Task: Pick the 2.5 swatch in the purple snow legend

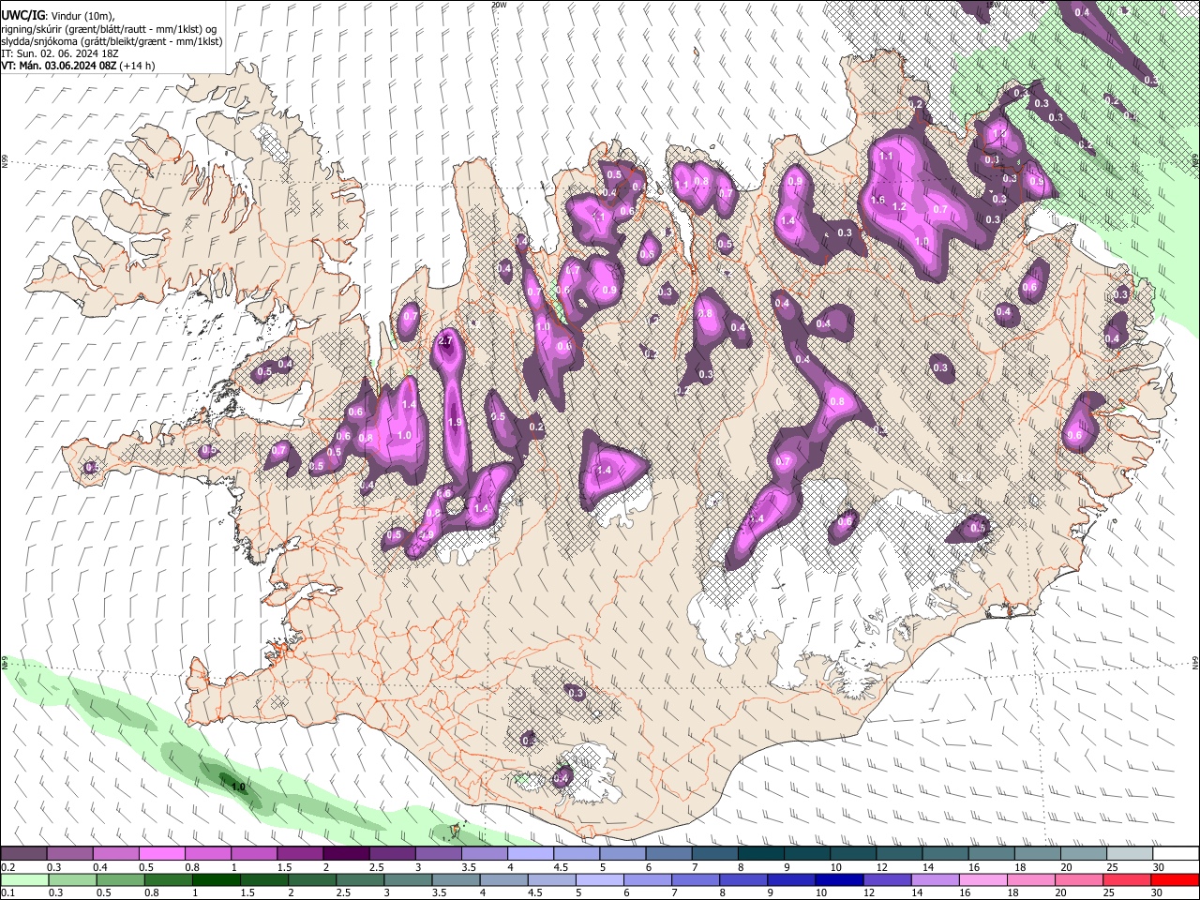Action: [x=392, y=853]
